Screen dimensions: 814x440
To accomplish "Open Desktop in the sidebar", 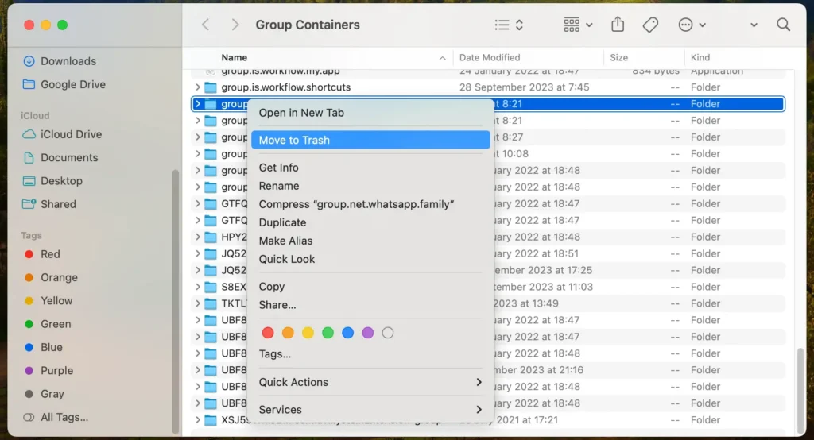I will (x=52, y=181).
